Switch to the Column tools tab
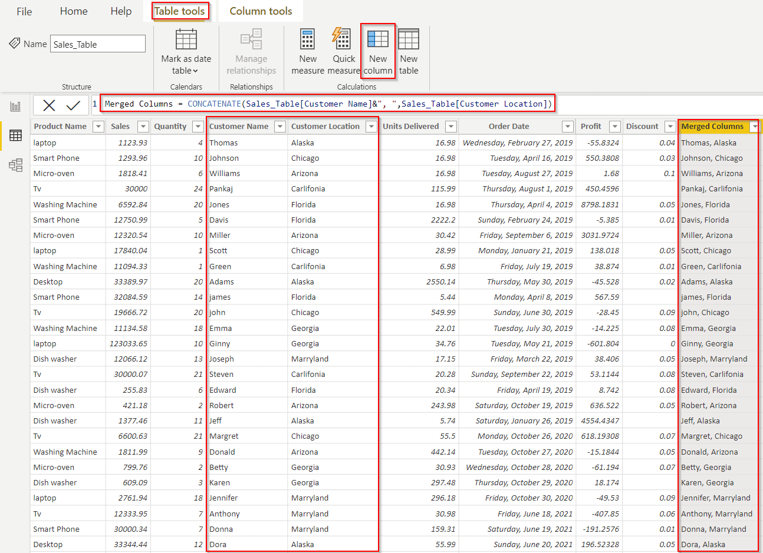763x553 pixels. click(x=260, y=10)
